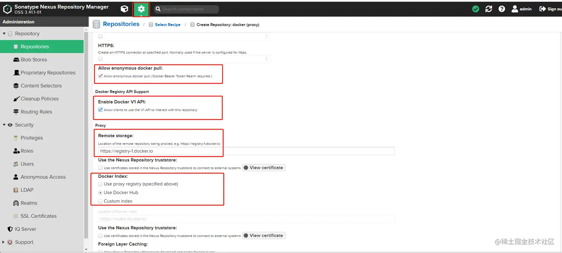Click the Content Selectors layers icon
The width and height of the screenshot is (562, 253).
16,86
